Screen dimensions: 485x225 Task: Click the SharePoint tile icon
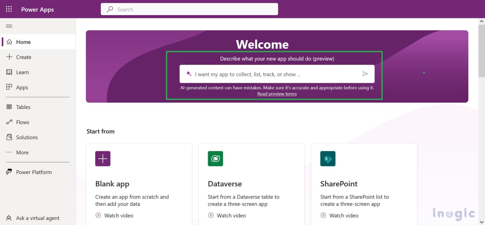[x=328, y=159]
